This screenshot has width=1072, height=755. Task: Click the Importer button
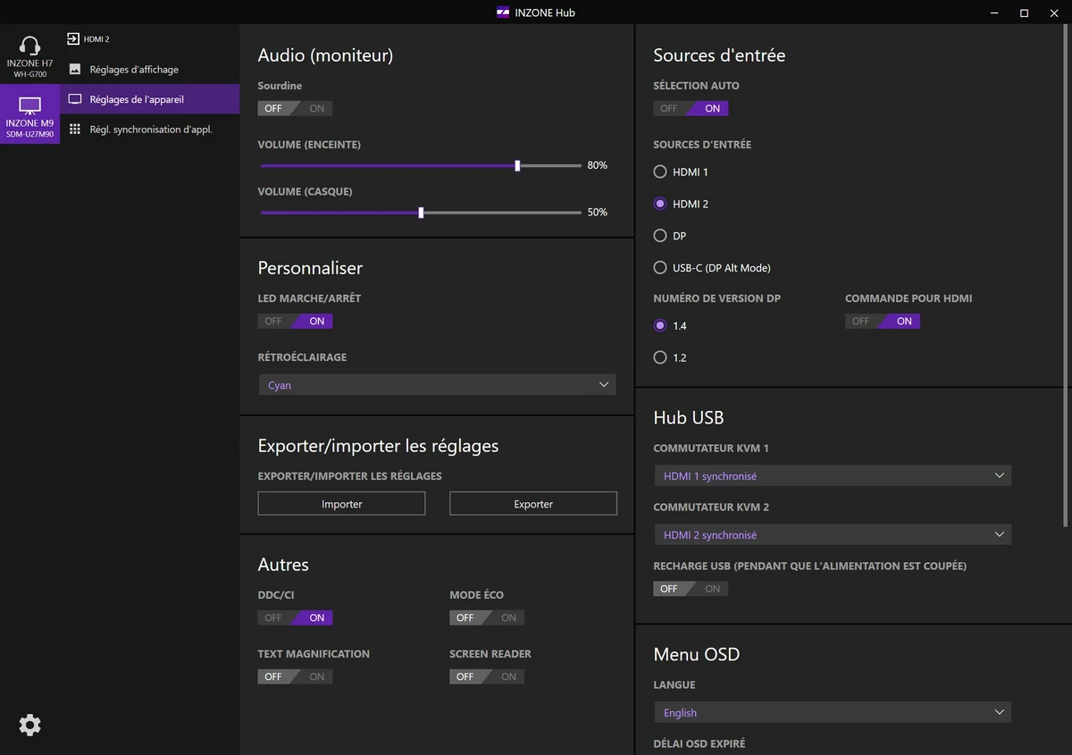pyautogui.click(x=342, y=504)
